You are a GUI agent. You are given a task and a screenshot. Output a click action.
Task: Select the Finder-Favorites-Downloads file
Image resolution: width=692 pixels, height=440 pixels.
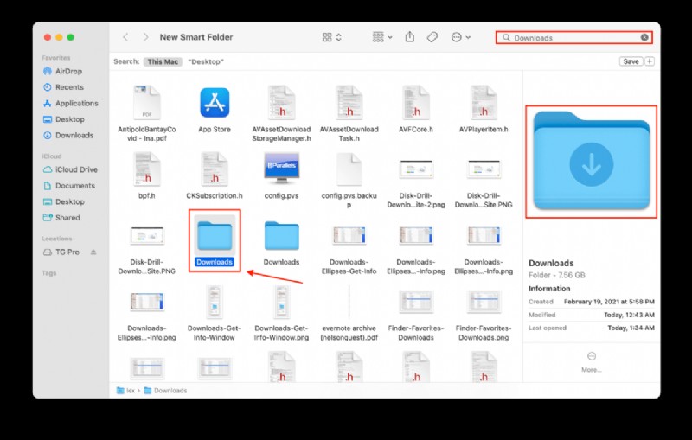click(416, 316)
